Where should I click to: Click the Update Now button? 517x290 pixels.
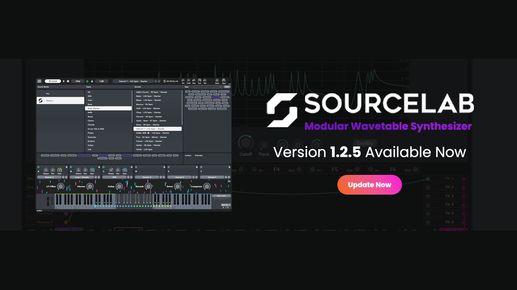coord(370,185)
